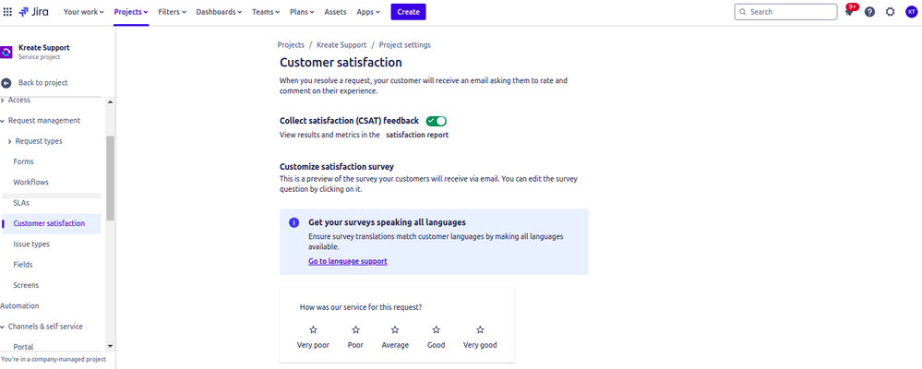Open the settings gear icon

click(x=891, y=12)
